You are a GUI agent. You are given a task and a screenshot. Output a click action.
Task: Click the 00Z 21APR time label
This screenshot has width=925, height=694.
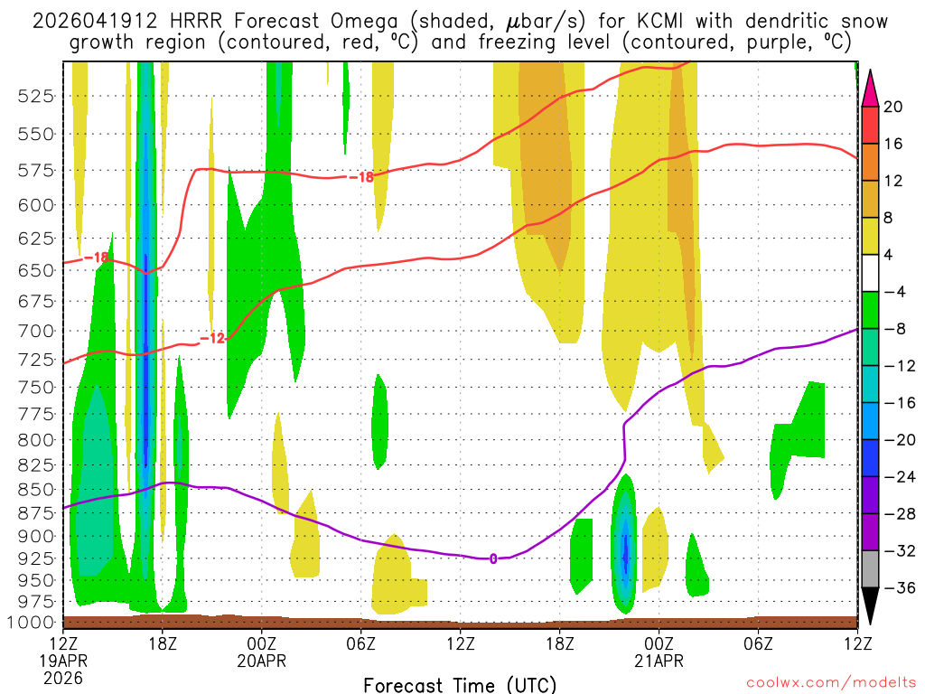[x=659, y=652]
